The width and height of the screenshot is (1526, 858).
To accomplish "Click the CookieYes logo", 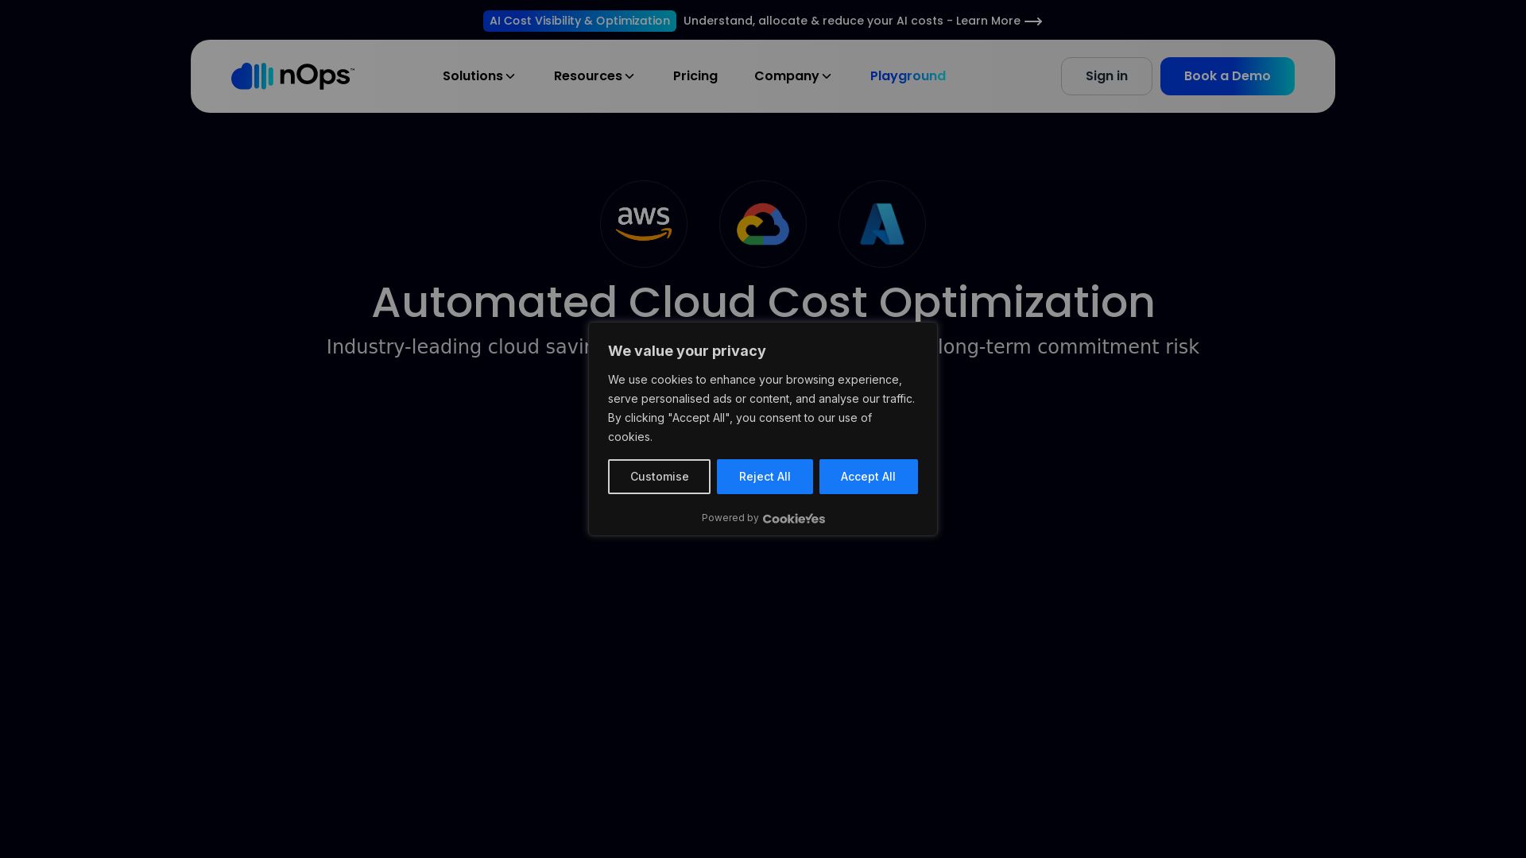I will [794, 519].
